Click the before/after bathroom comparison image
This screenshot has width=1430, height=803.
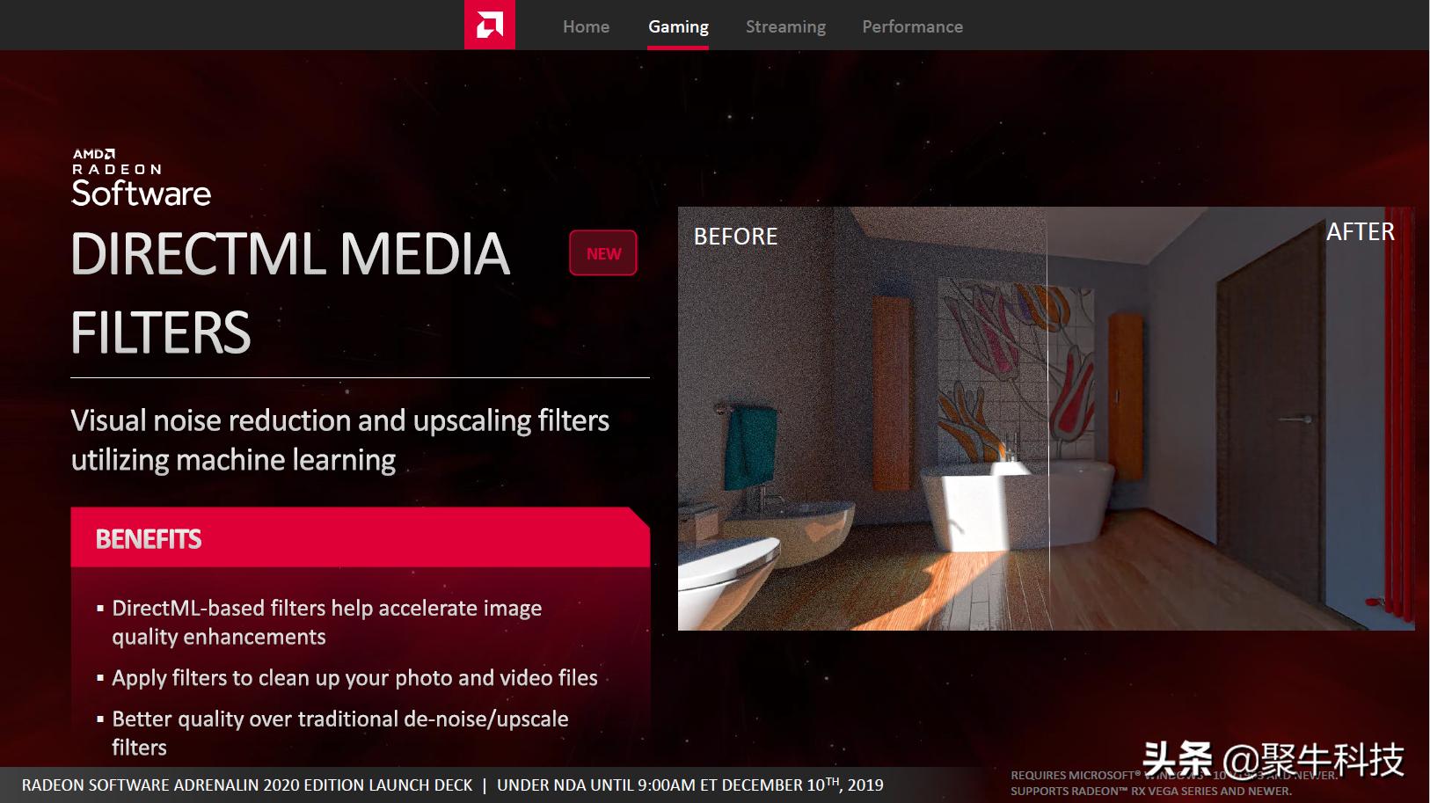(1046, 419)
